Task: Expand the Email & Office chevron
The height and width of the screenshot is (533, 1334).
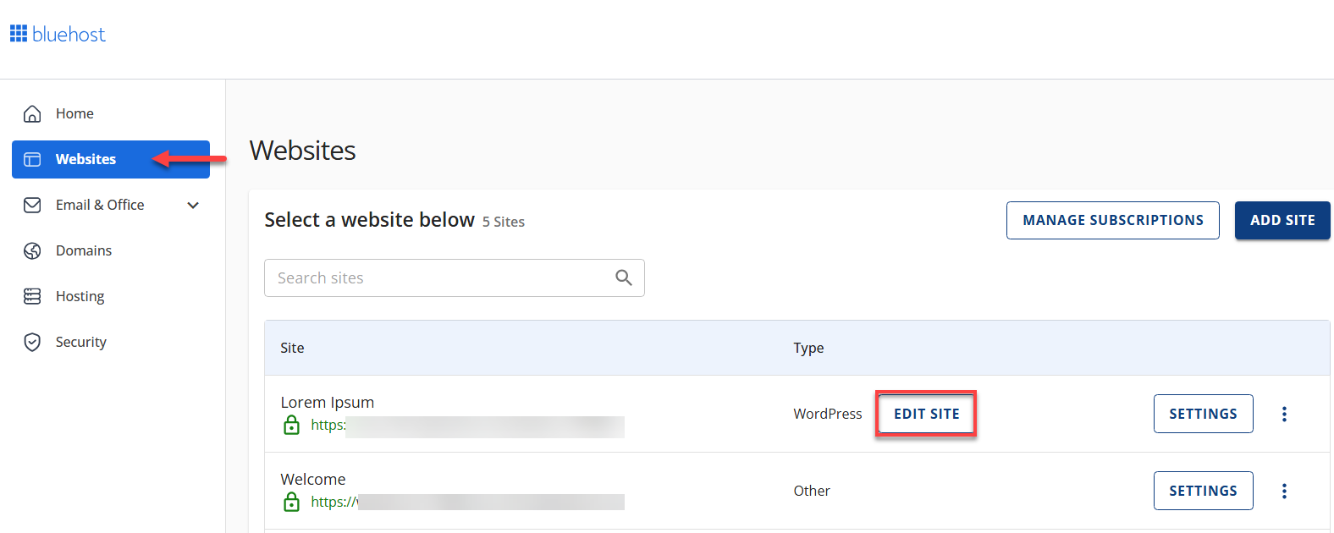Action: 193,205
